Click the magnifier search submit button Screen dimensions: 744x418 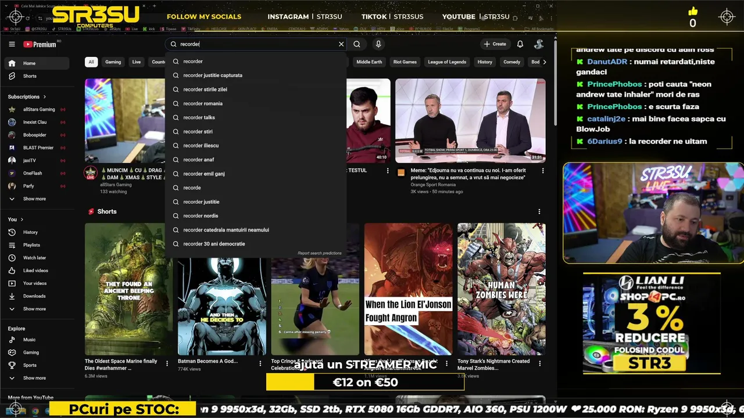[357, 44]
